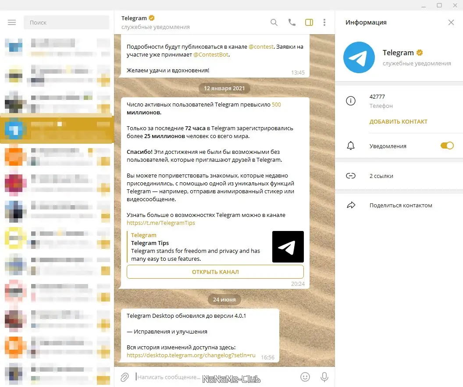Click ОТКРЫТЬ КАНАЛ button
Screen dimensions: 463x387
(215, 272)
